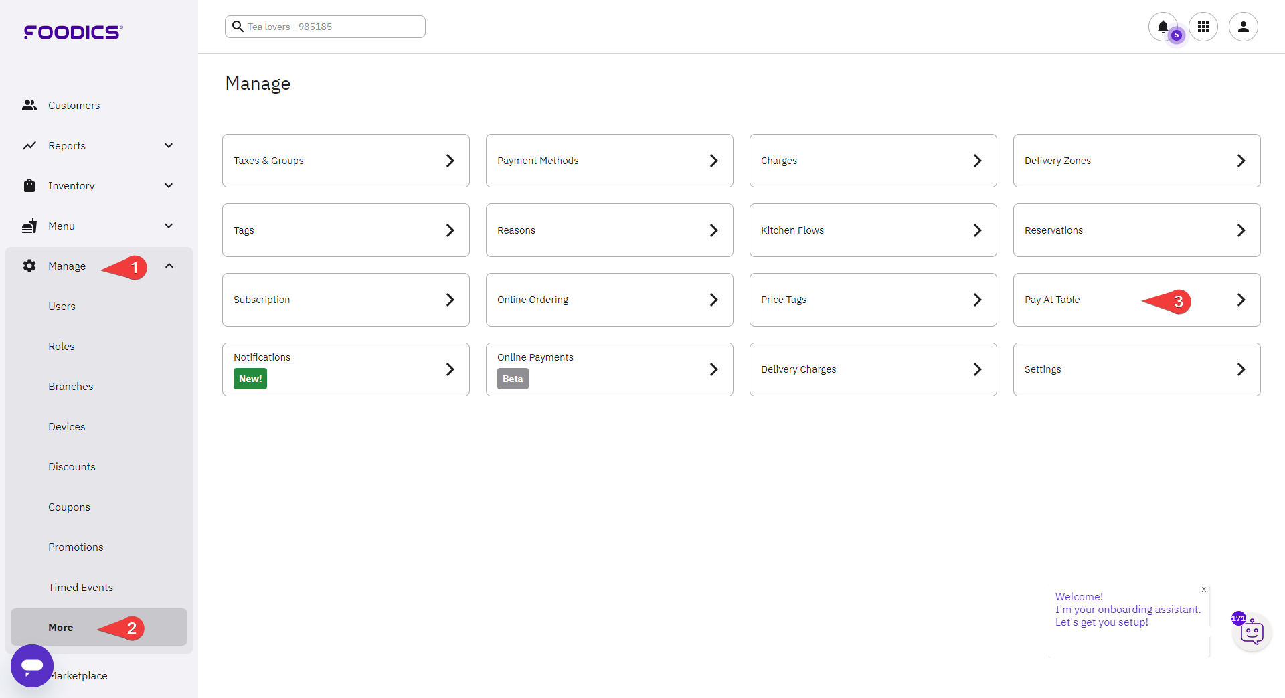Screen dimensions: 1285x698
Task: Select Discounts in the sidebar
Action: click(72, 467)
